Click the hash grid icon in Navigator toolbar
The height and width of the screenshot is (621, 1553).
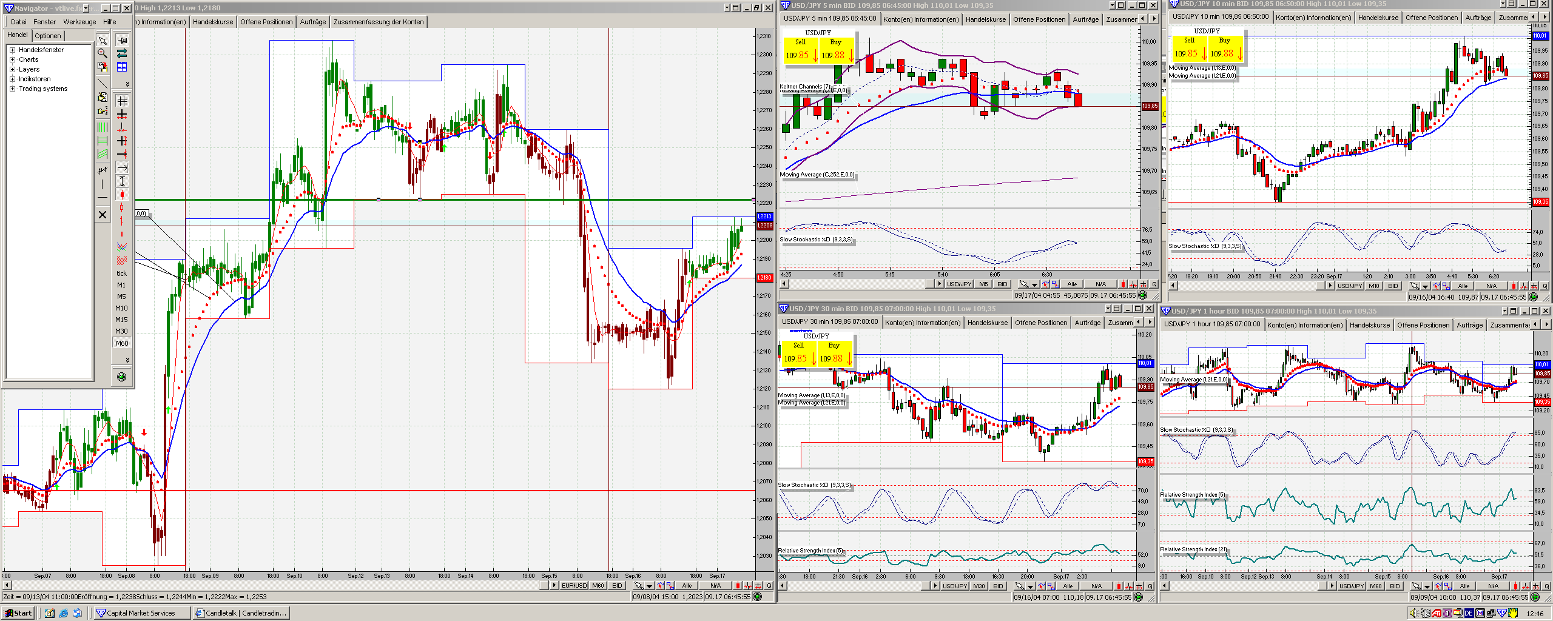[x=122, y=101]
